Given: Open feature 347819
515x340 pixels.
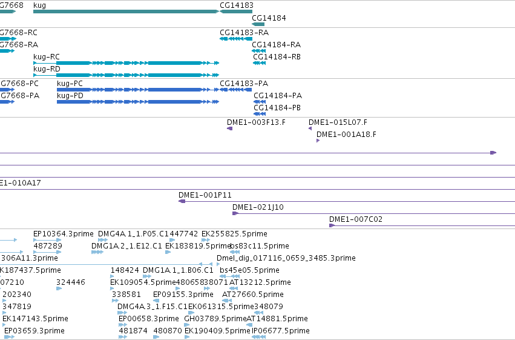Looking at the screenshot, I should pyautogui.click(x=4, y=313).
